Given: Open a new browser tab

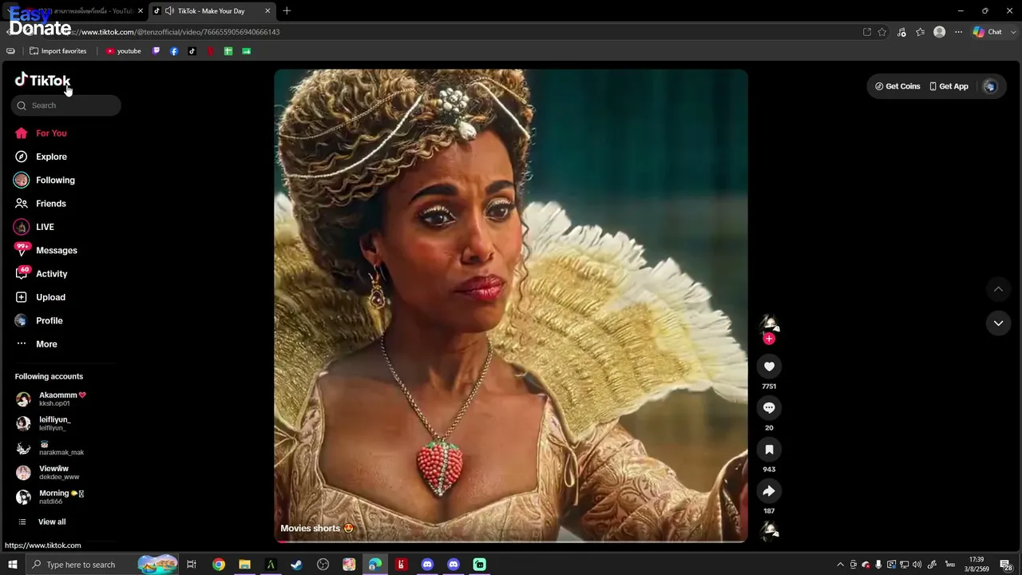Looking at the screenshot, I should tap(287, 11).
